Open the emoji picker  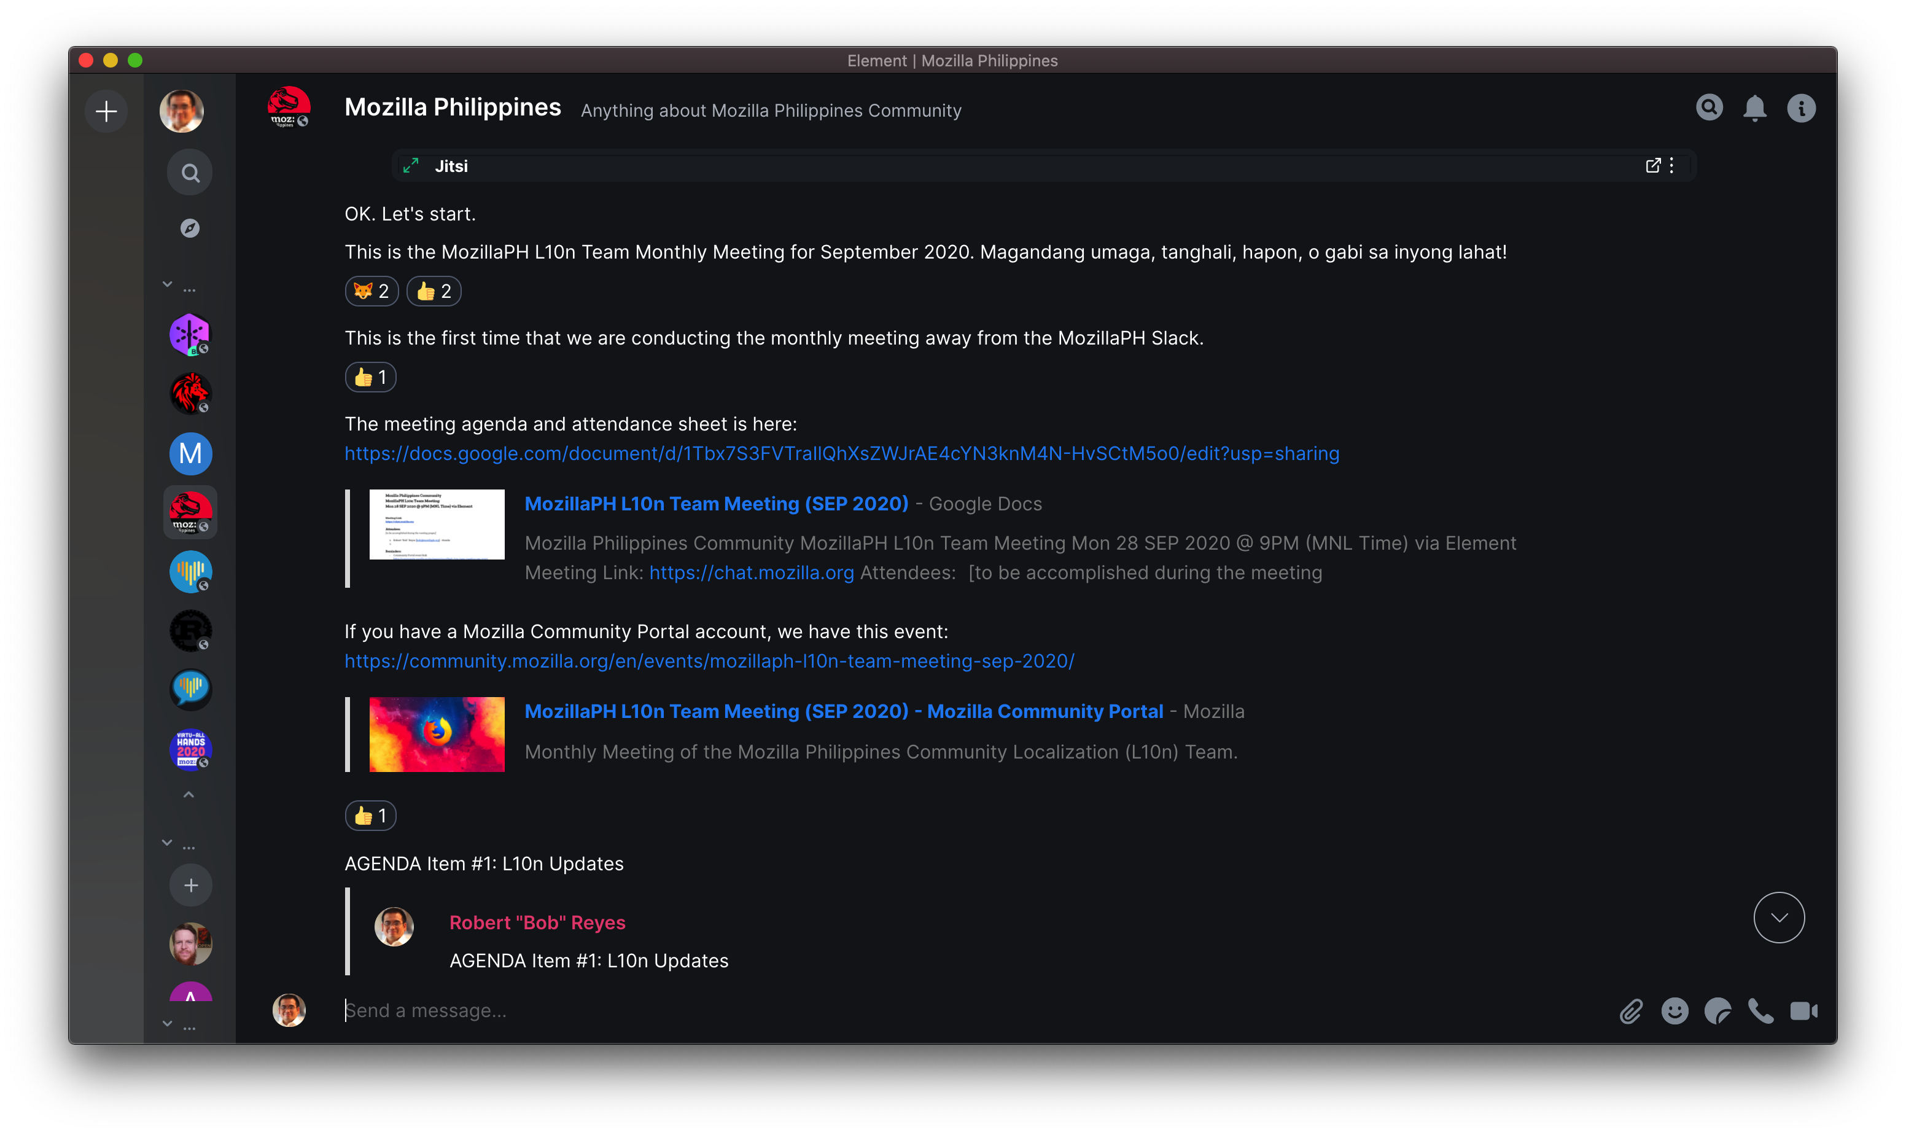1675,1011
